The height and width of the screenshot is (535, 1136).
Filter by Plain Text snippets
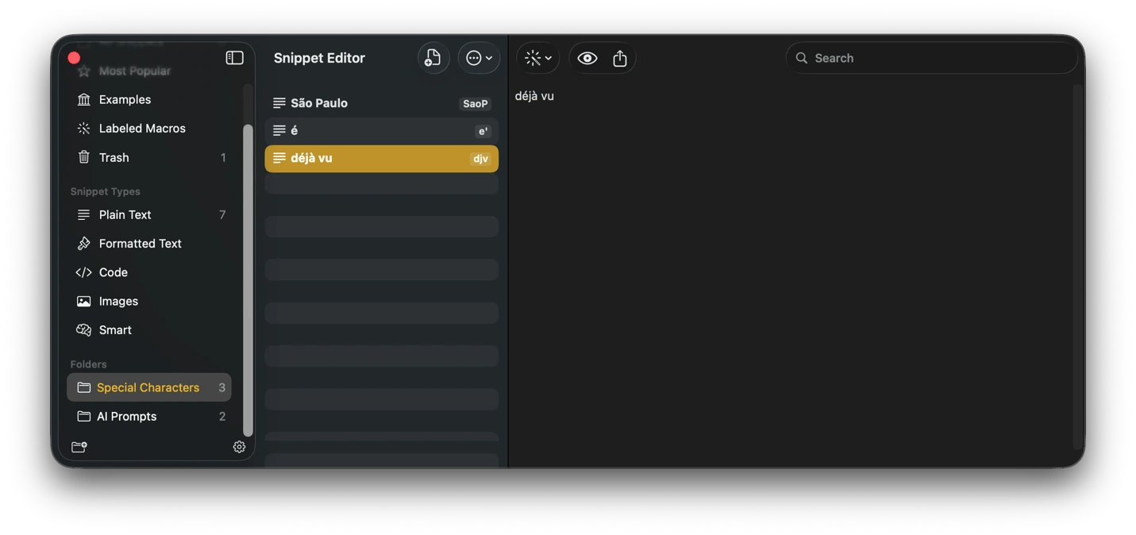[149, 215]
